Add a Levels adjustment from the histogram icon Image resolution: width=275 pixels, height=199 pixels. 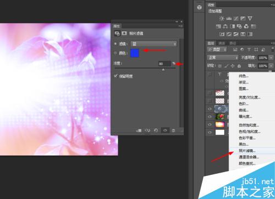click(229, 18)
